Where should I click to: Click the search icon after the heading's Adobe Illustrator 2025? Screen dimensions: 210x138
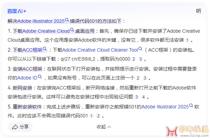pyautogui.click(x=67, y=20)
